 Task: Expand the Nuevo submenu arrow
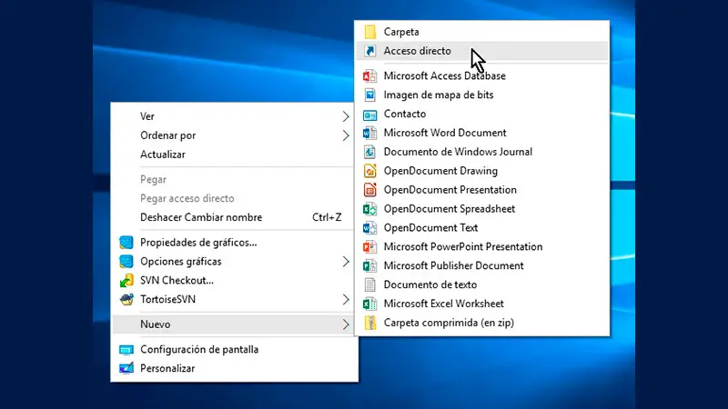click(x=346, y=324)
